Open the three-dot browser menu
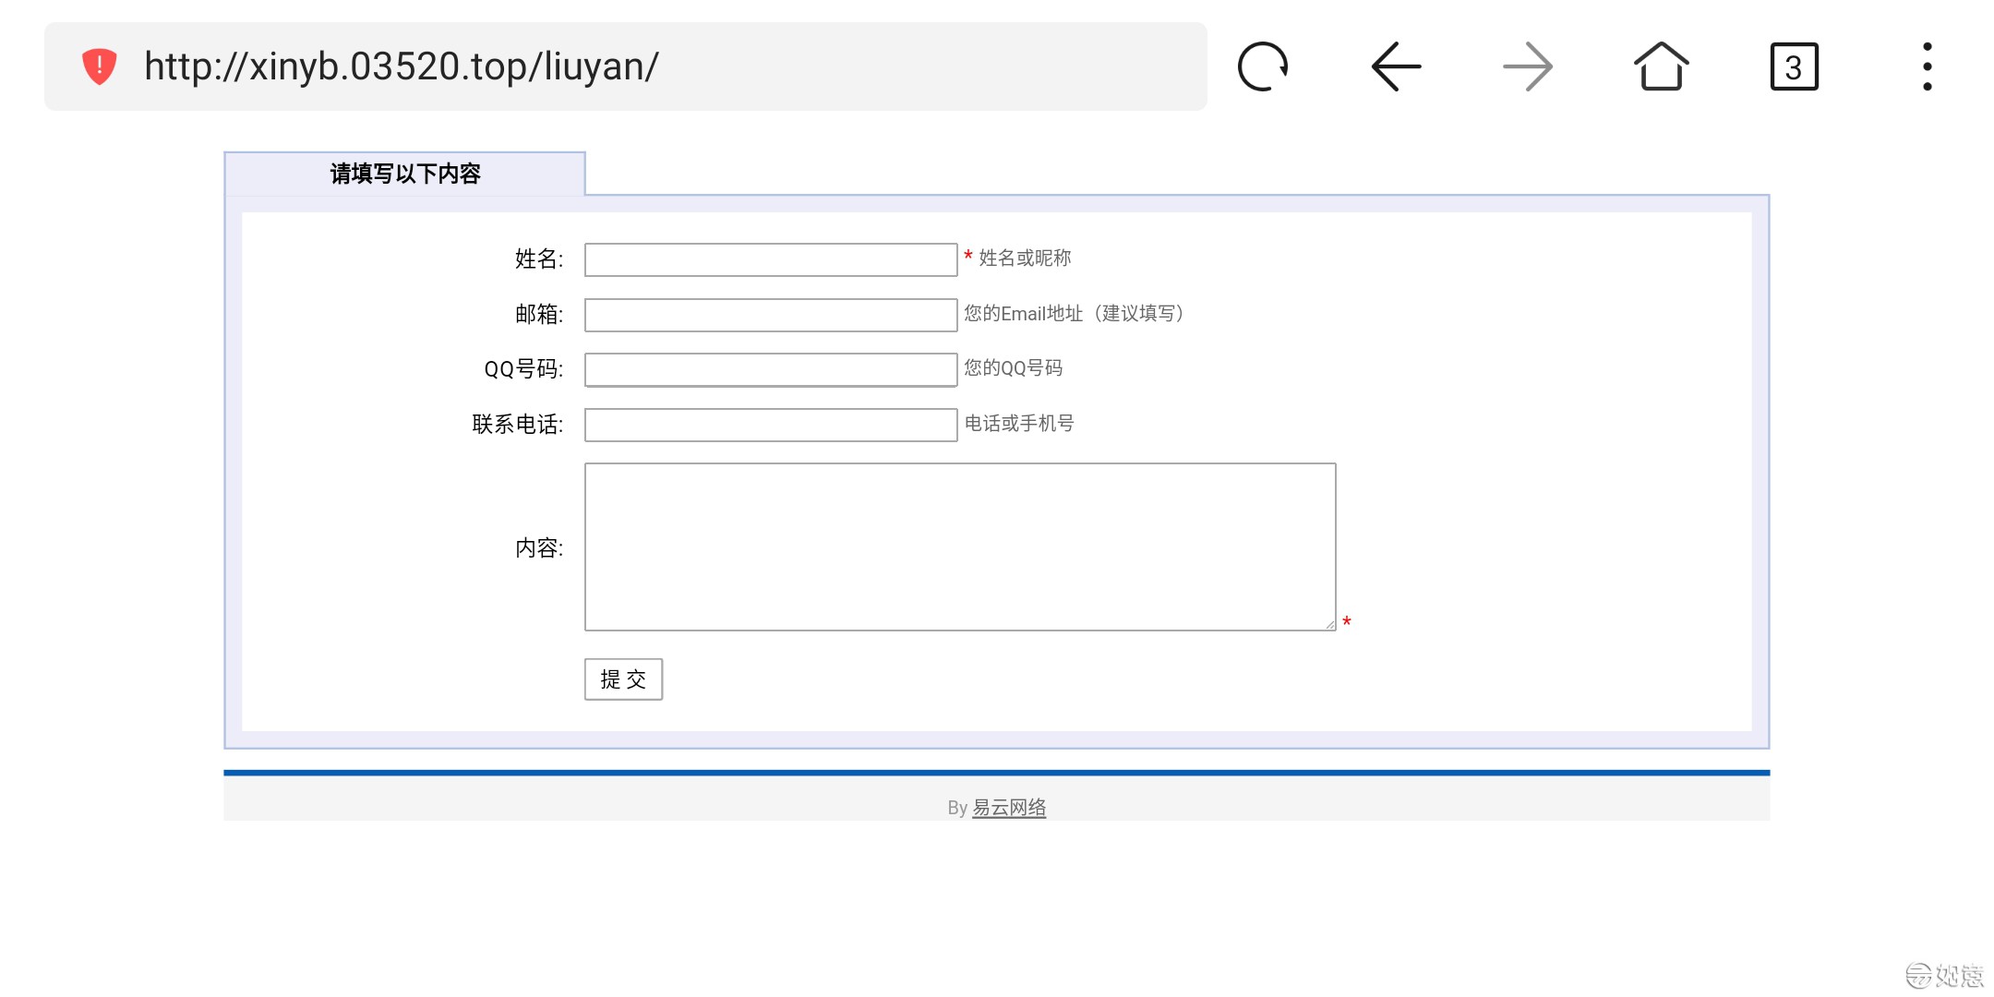1994x997 pixels. pyautogui.click(x=1927, y=66)
